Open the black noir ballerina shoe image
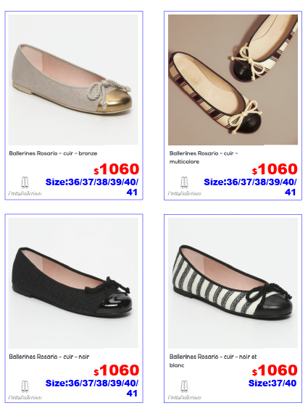308x416 pixels. point(73,283)
